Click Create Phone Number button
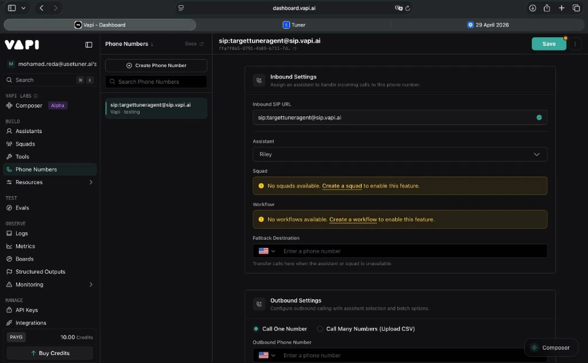Screen dimensions: 588x363 click(156, 65)
